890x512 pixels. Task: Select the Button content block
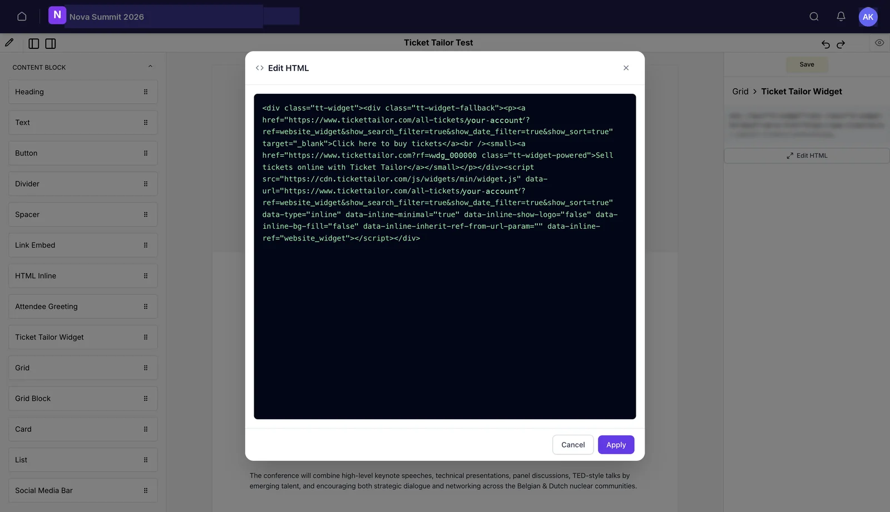click(83, 153)
